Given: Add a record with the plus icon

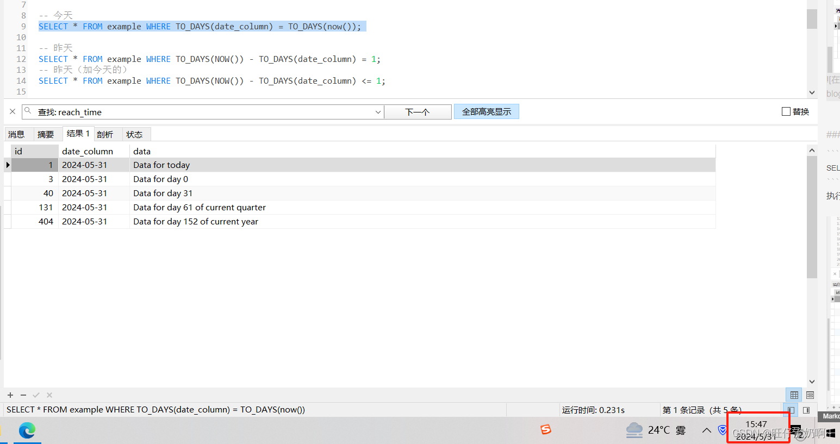Looking at the screenshot, I should tap(10, 395).
